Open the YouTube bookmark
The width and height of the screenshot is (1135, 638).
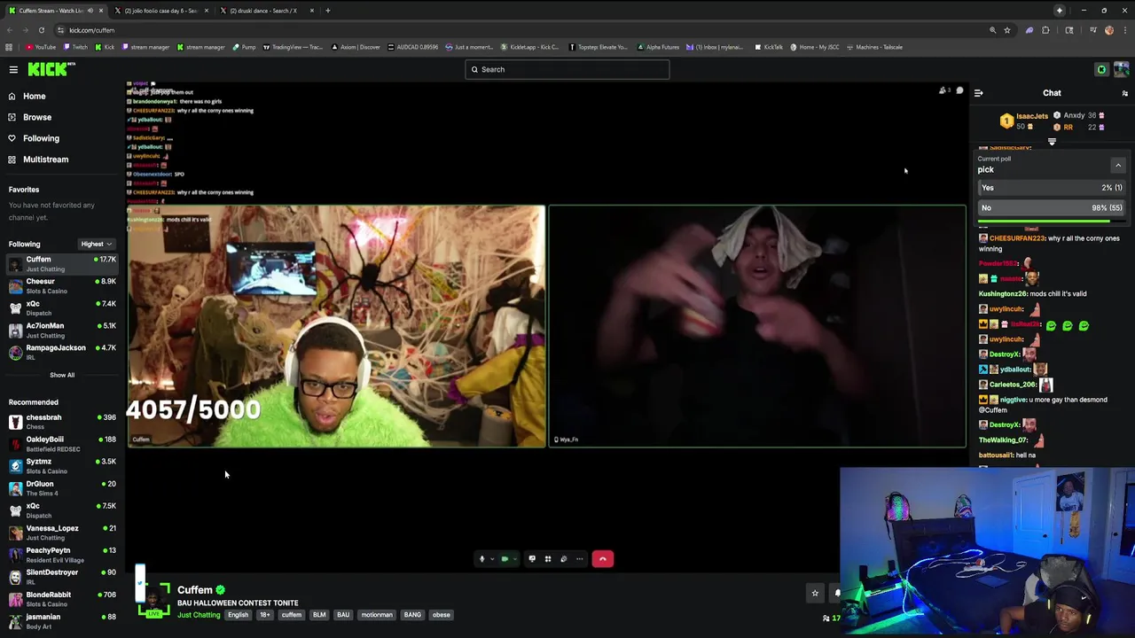pos(41,47)
